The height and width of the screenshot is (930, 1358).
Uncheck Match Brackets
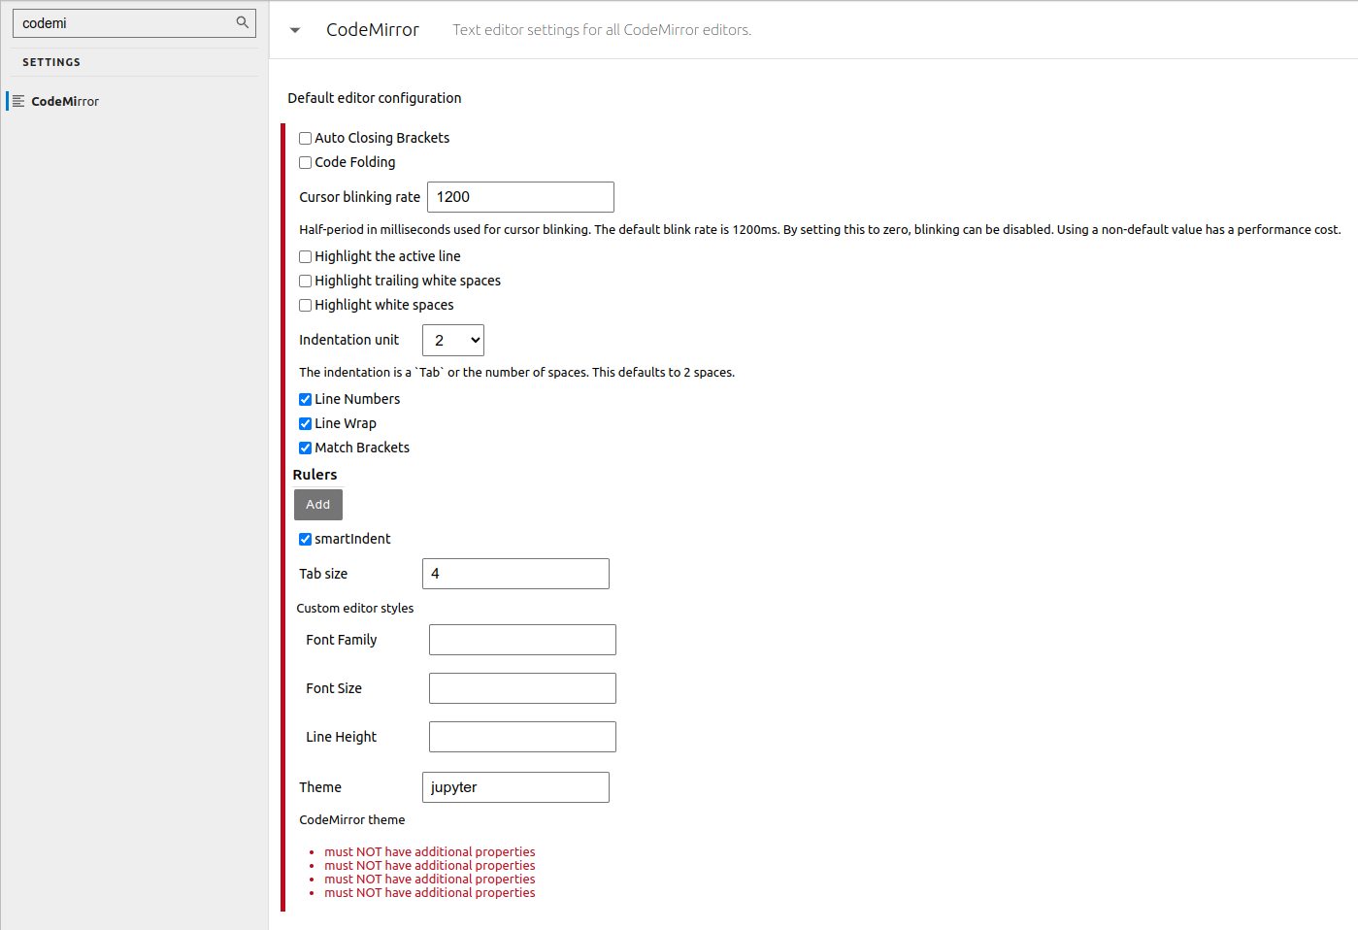coord(305,448)
